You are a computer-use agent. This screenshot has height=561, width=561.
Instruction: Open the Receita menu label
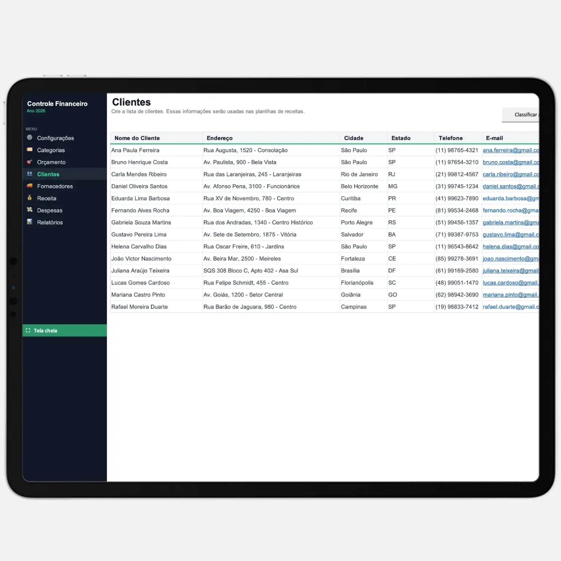(46, 198)
